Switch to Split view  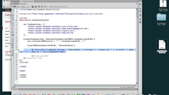click(x=19, y=6)
